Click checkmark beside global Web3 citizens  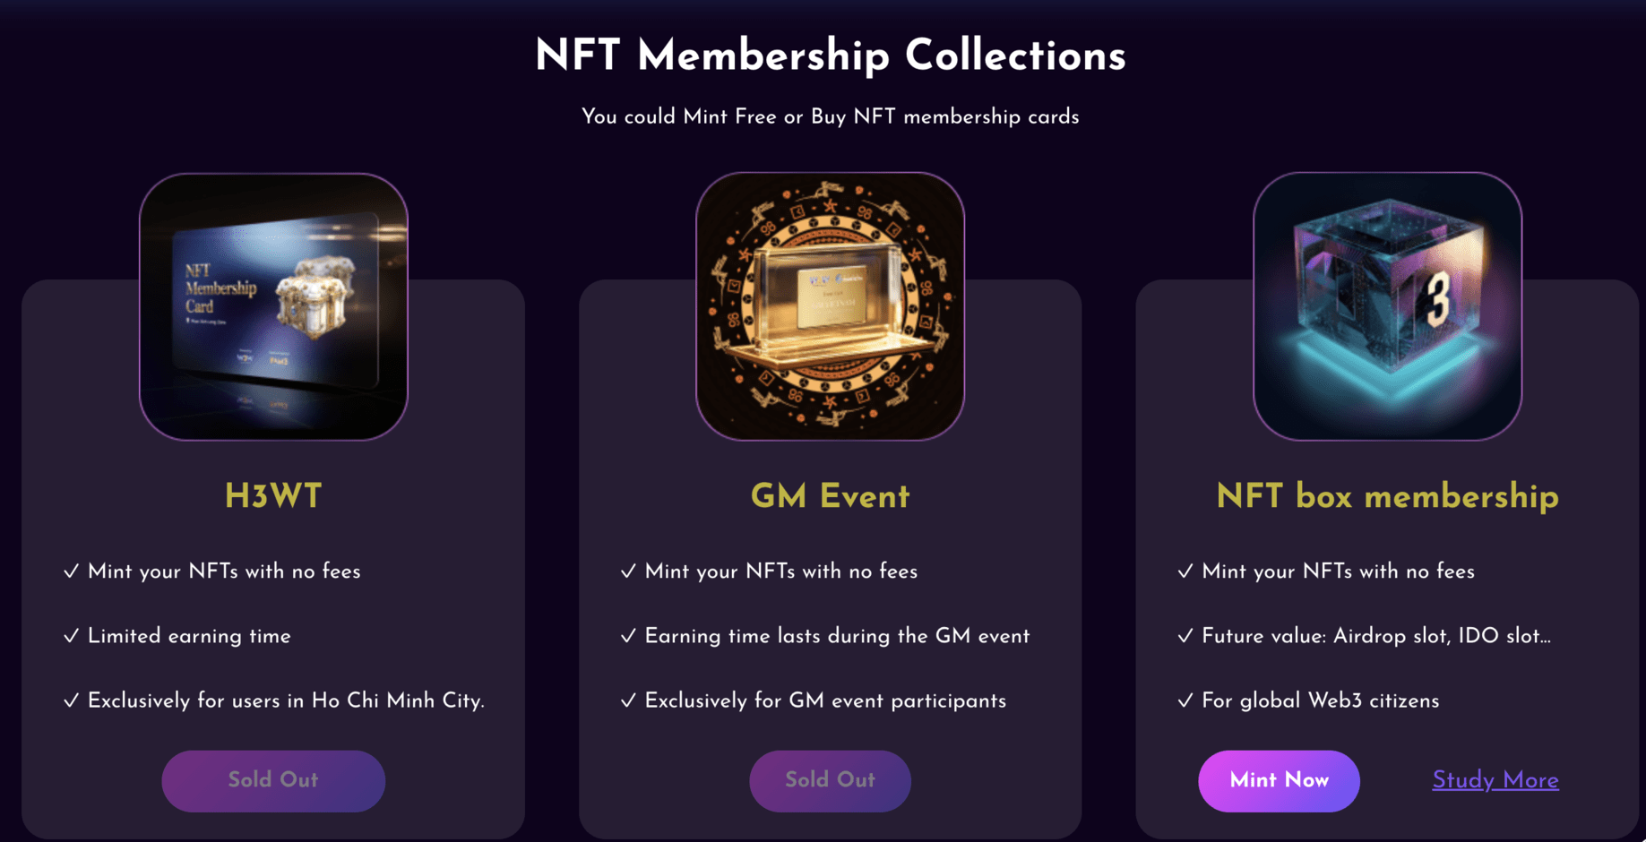click(x=1185, y=700)
